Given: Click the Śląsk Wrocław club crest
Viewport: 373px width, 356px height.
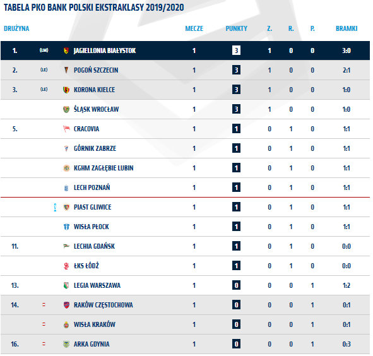Looking at the screenshot, I should (66, 109).
